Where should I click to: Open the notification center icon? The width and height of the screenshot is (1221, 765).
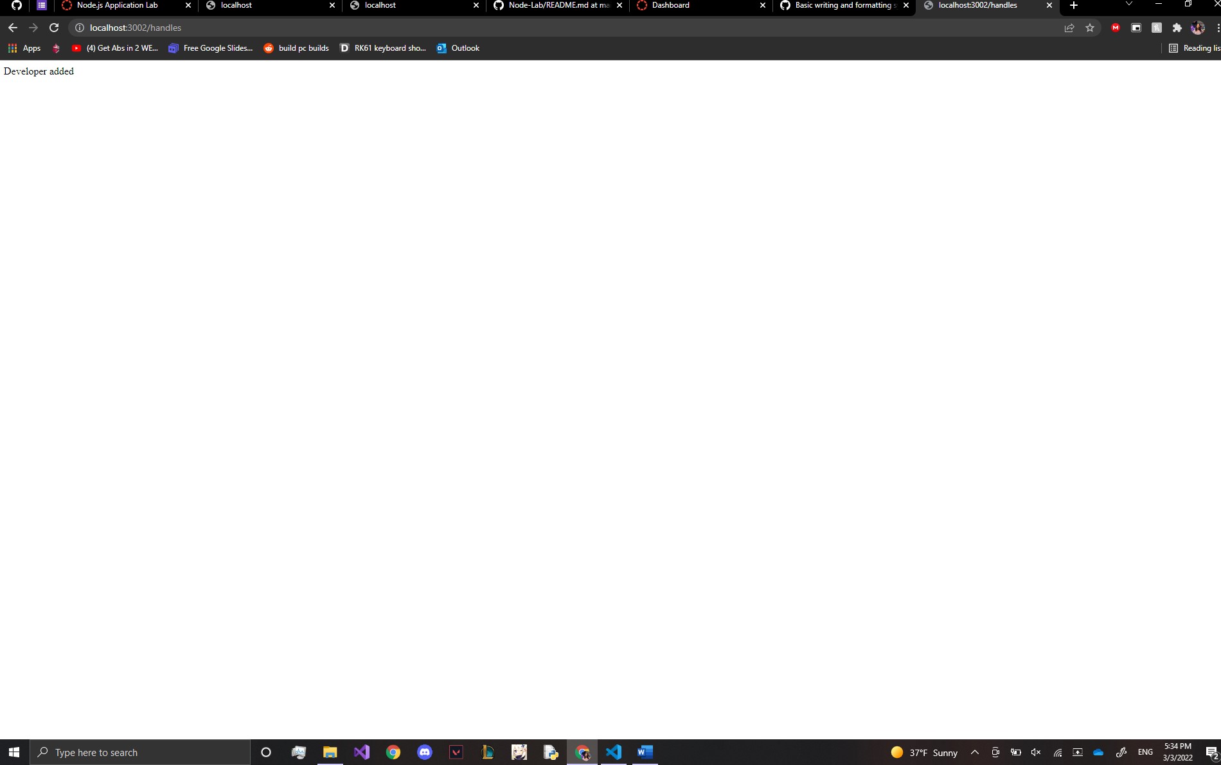[x=1211, y=752]
